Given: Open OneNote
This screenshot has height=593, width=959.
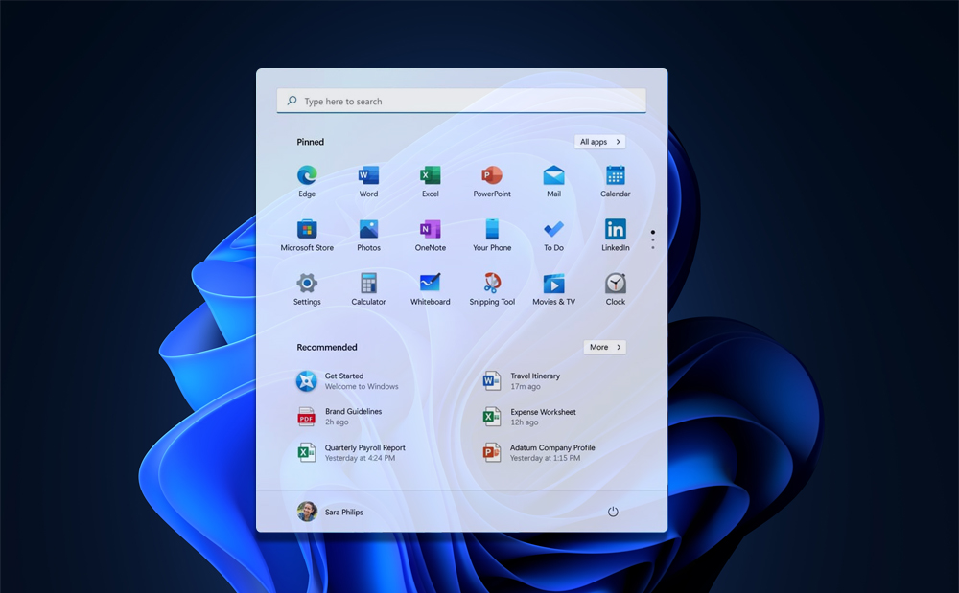Looking at the screenshot, I should (430, 235).
